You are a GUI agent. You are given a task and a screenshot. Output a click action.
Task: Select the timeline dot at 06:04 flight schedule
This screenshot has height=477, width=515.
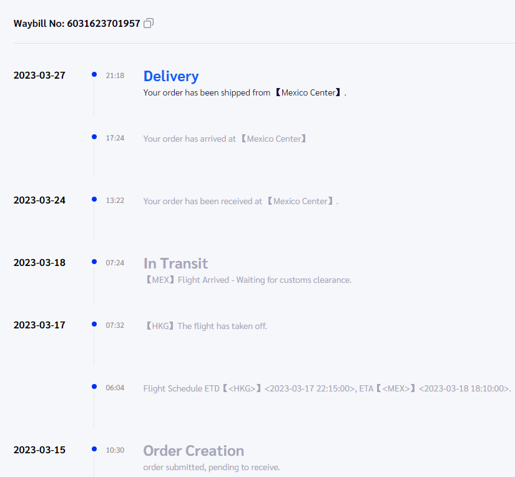tap(94, 386)
